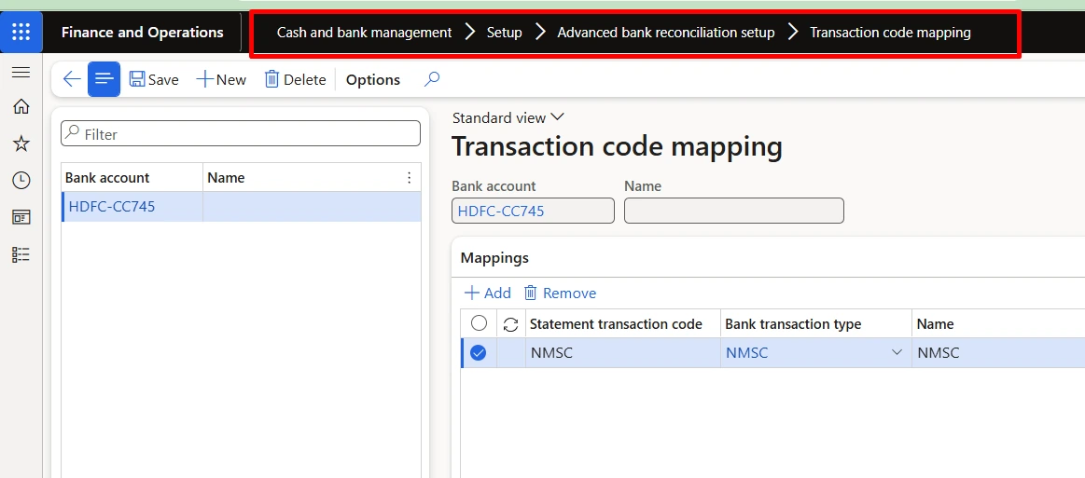Toggle the list pane view icon
1085x478 pixels.
104,79
